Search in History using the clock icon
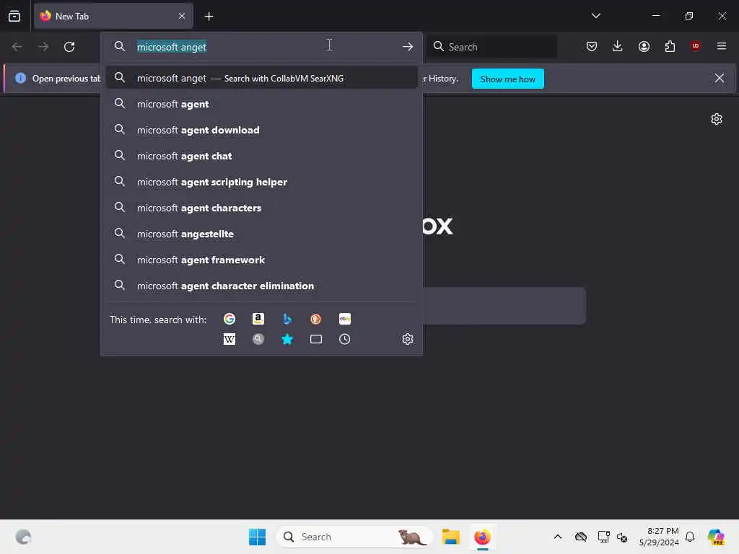Viewport: 739px width, 554px height. click(x=344, y=339)
